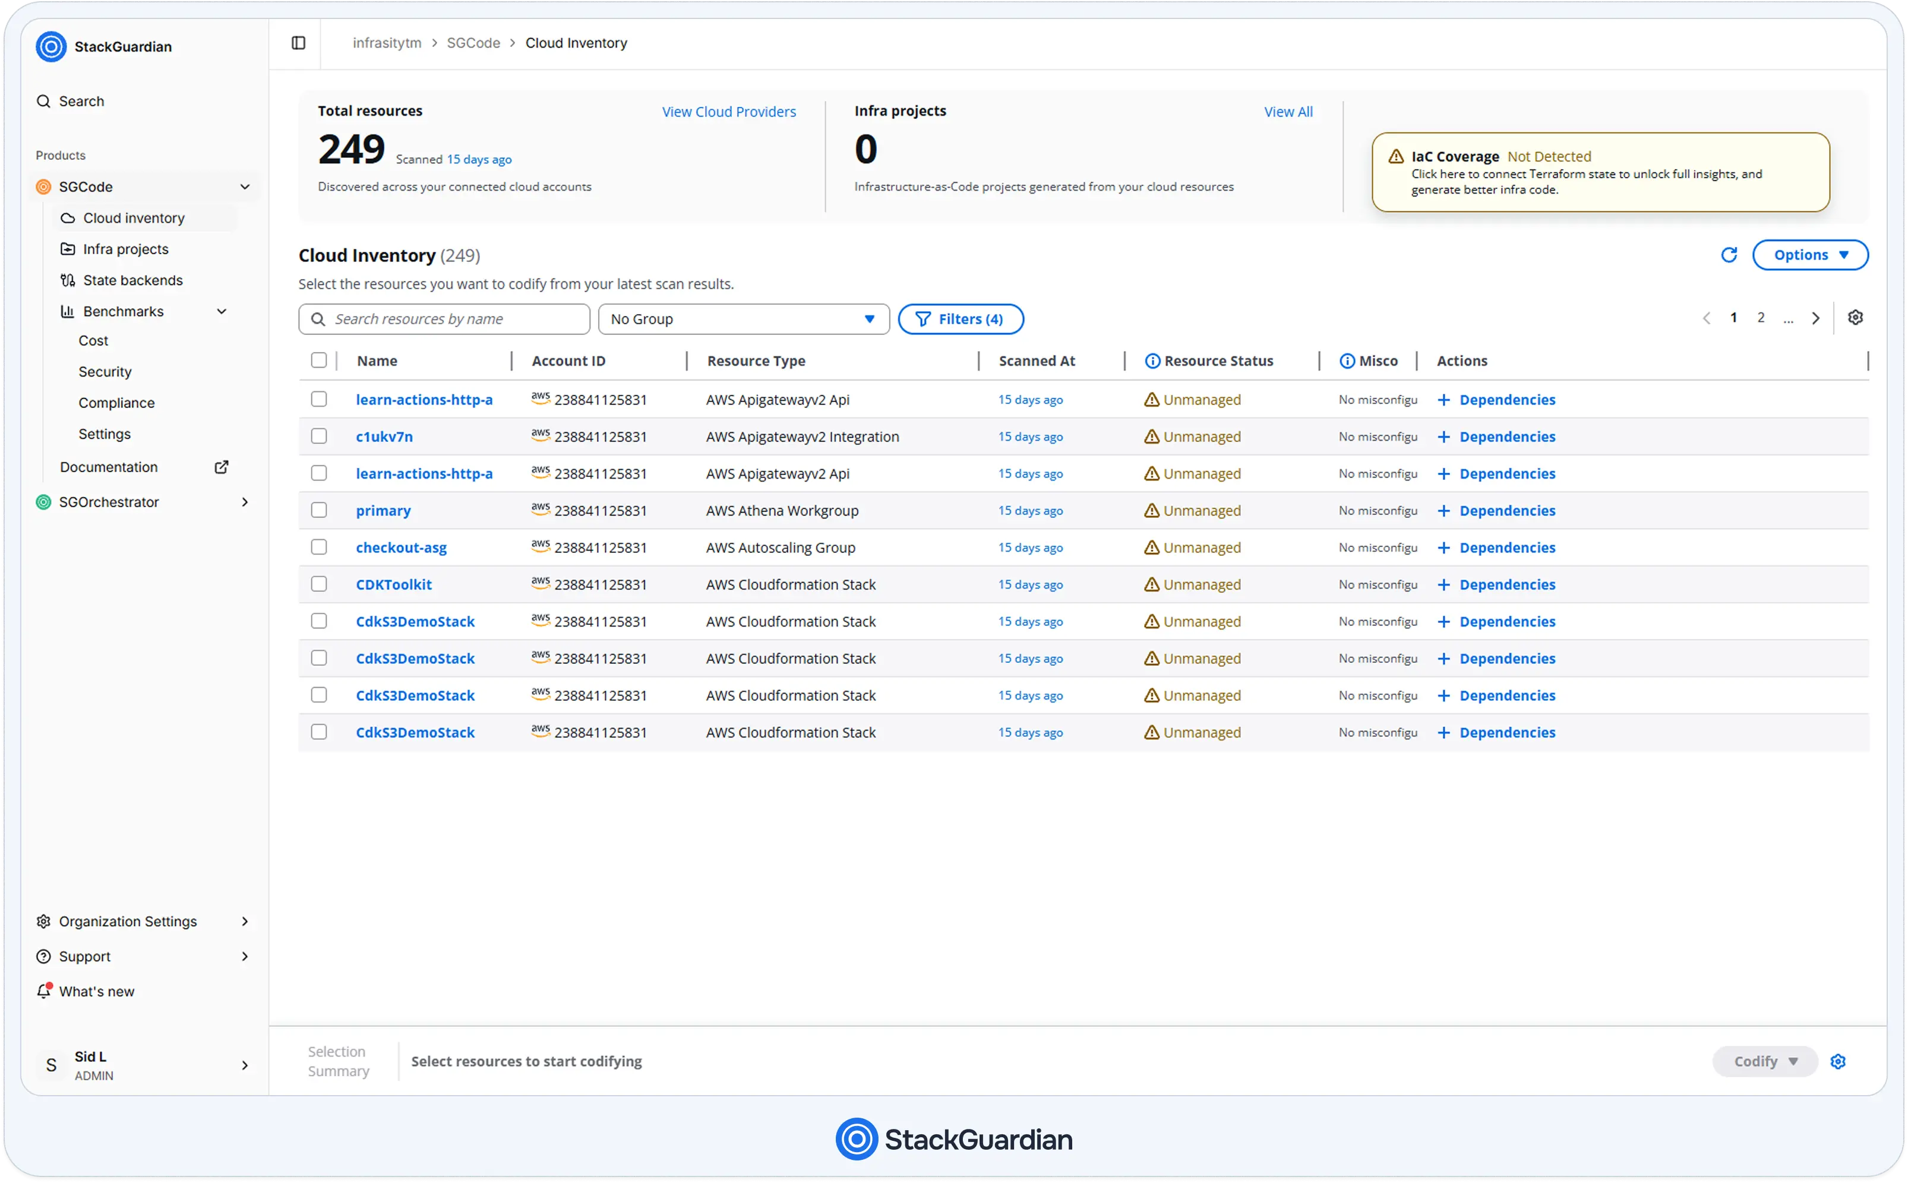Image resolution: width=1908 pixels, height=1183 pixels.
Task: Open the primary Athena Workgroup resource link
Action: tap(383, 511)
